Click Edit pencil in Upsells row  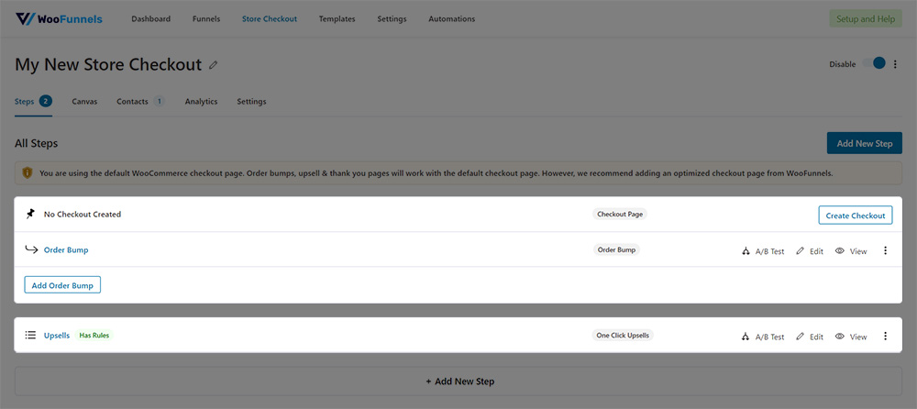tap(800, 337)
